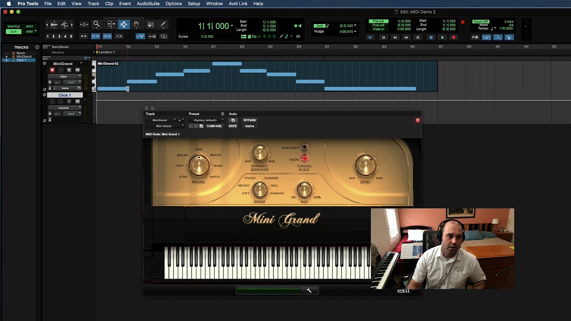Click the COMPARE button
The height and width of the screenshot is (321, 571).
point(214,126)
